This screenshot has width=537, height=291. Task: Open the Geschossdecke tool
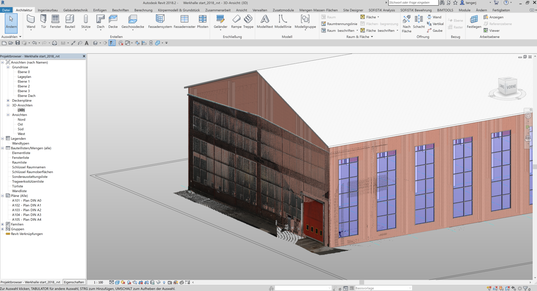pyautogui.click(x=132, y=21)
